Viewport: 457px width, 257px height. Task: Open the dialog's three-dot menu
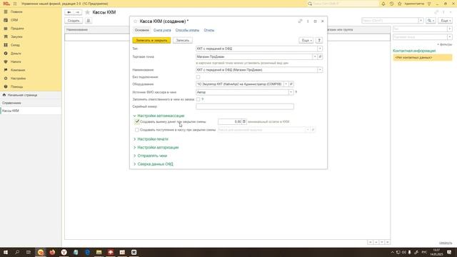point(308,21)
